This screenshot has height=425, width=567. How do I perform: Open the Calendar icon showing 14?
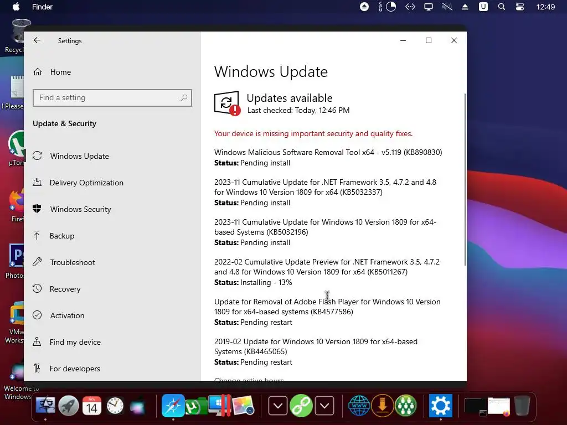click(x=92, y=406)
